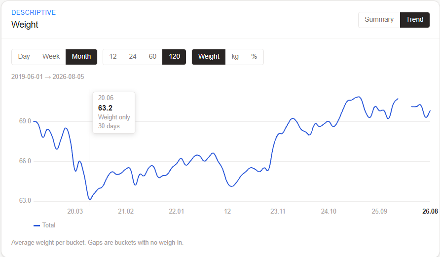Switch the metric to percent
This screenshot has height=257, width=440.
coord(254,57)
